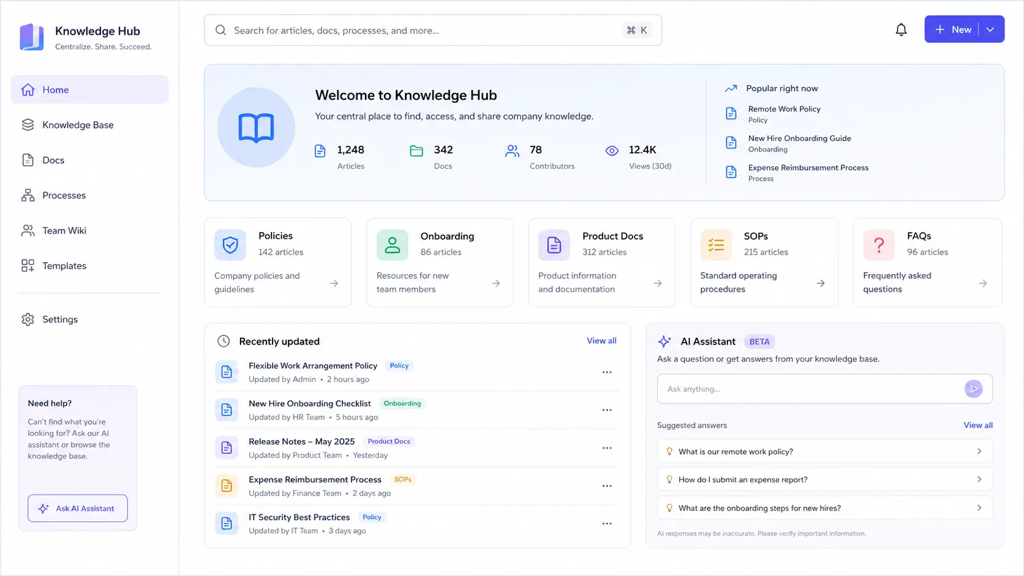Image resolution: width=1024 pixels, height=576 pixels.
Task: Click the BETA badge beside AI Assistant
Action: [759, 342]
